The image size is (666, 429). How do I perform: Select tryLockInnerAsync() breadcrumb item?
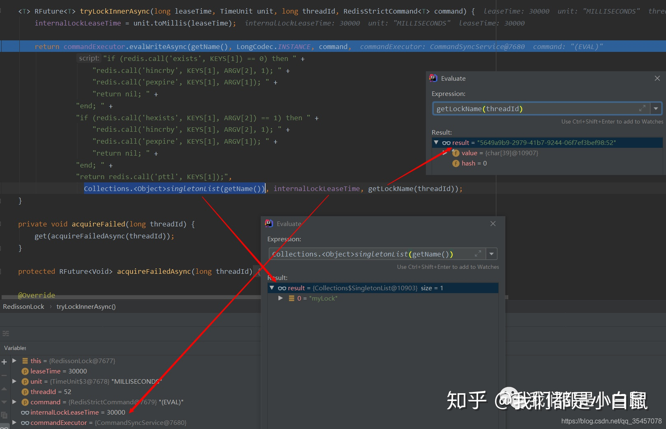pyautogui.click(x=86, y=307)
